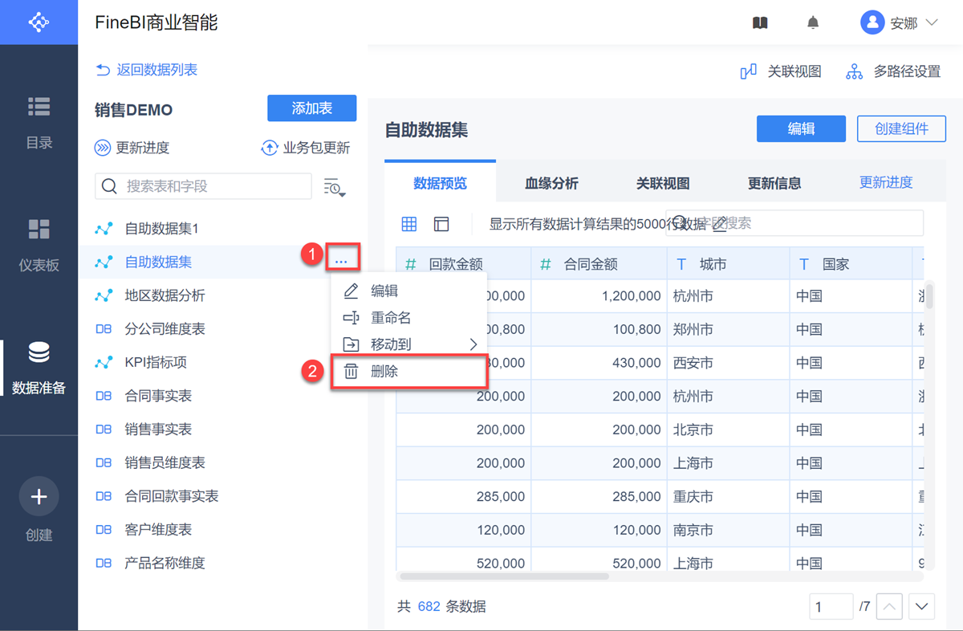Image resolution: width=963 pixels, height=631 pixels.
Task: Expand the 安娜 user dropdown
Action: [x=932, y=22]
